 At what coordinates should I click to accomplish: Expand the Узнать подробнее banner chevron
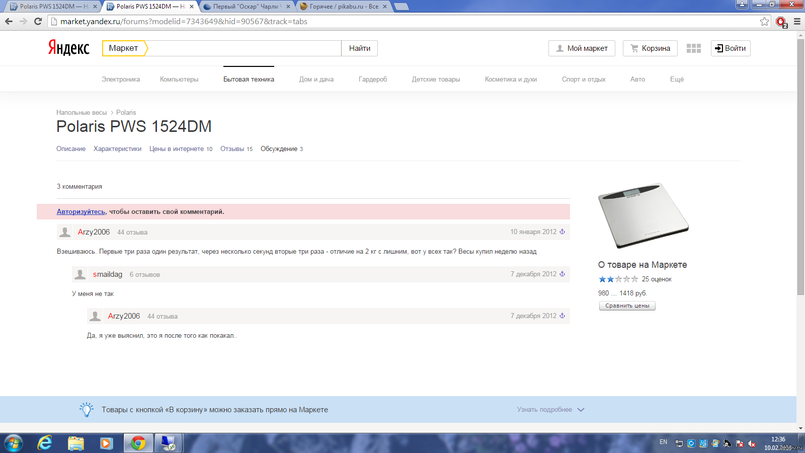(581, 410)
